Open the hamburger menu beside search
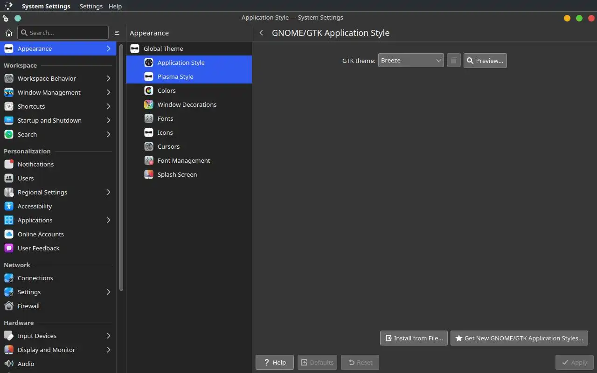This screenshot has height=373, width=597. [x=117, y=33]
